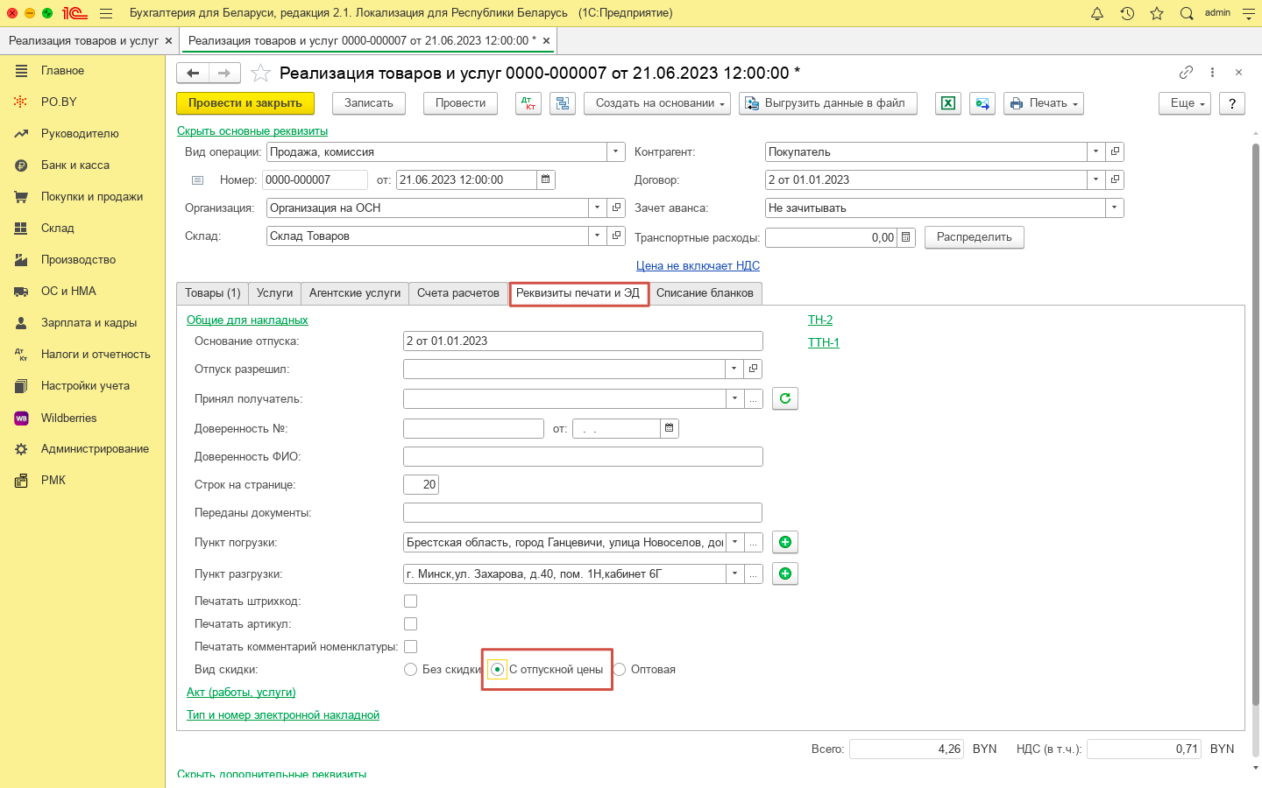Switch to Товары (1) tab
Viewport: 1262px width, 788px height.
point(213,293)
